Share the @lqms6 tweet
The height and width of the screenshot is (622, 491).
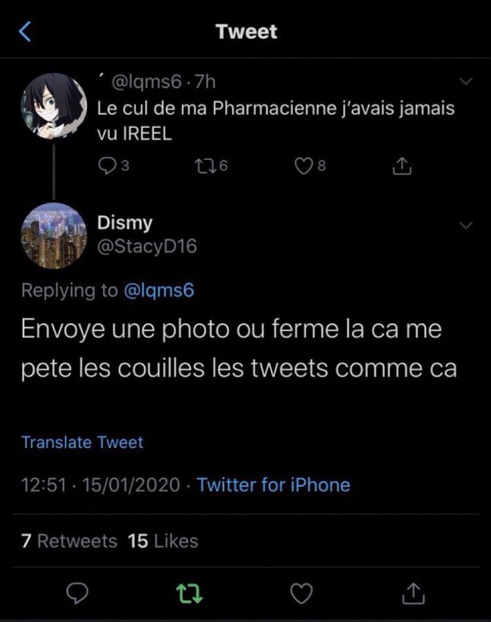(402, 166)
